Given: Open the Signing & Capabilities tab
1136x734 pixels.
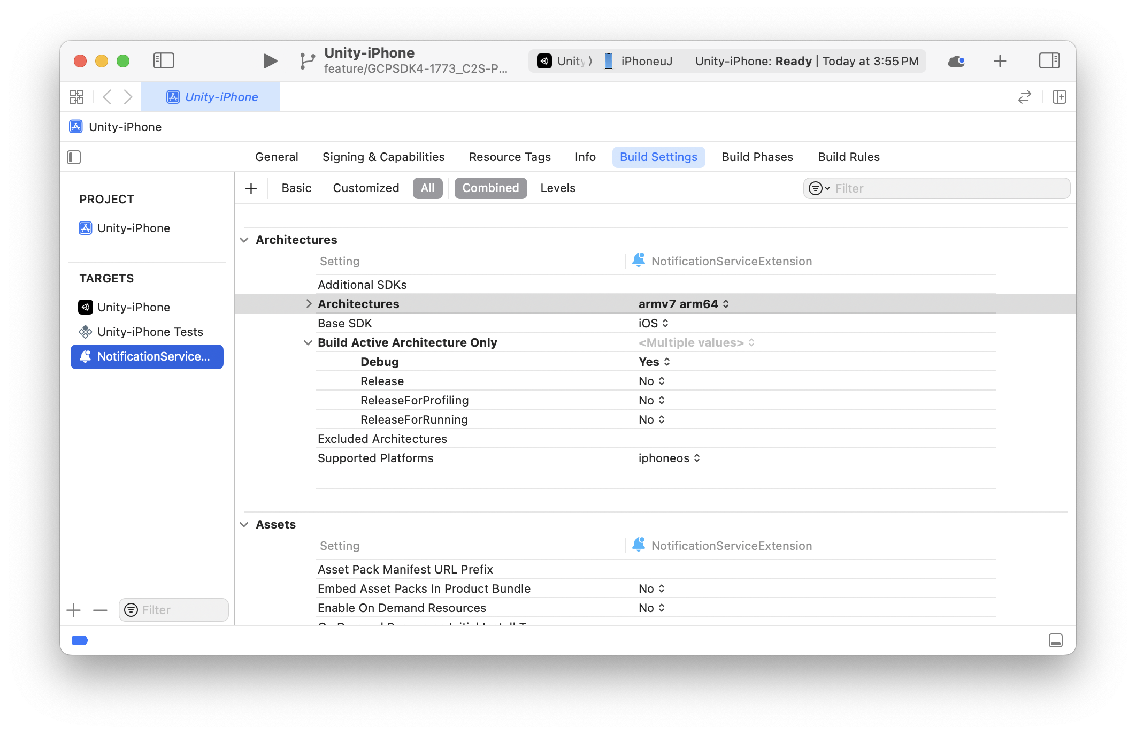Looking at the screenshot, I should [x=383, y=157].
